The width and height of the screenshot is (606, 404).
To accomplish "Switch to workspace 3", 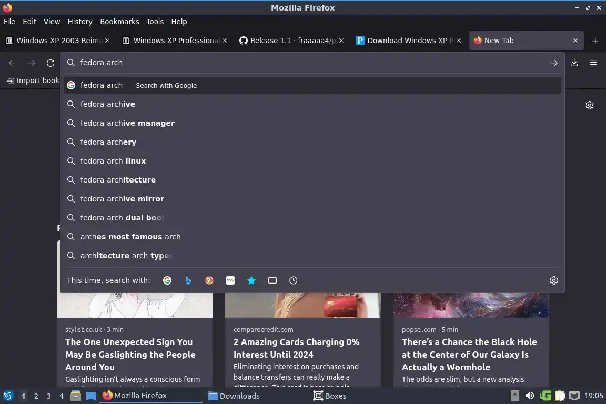I will [49, 396].
